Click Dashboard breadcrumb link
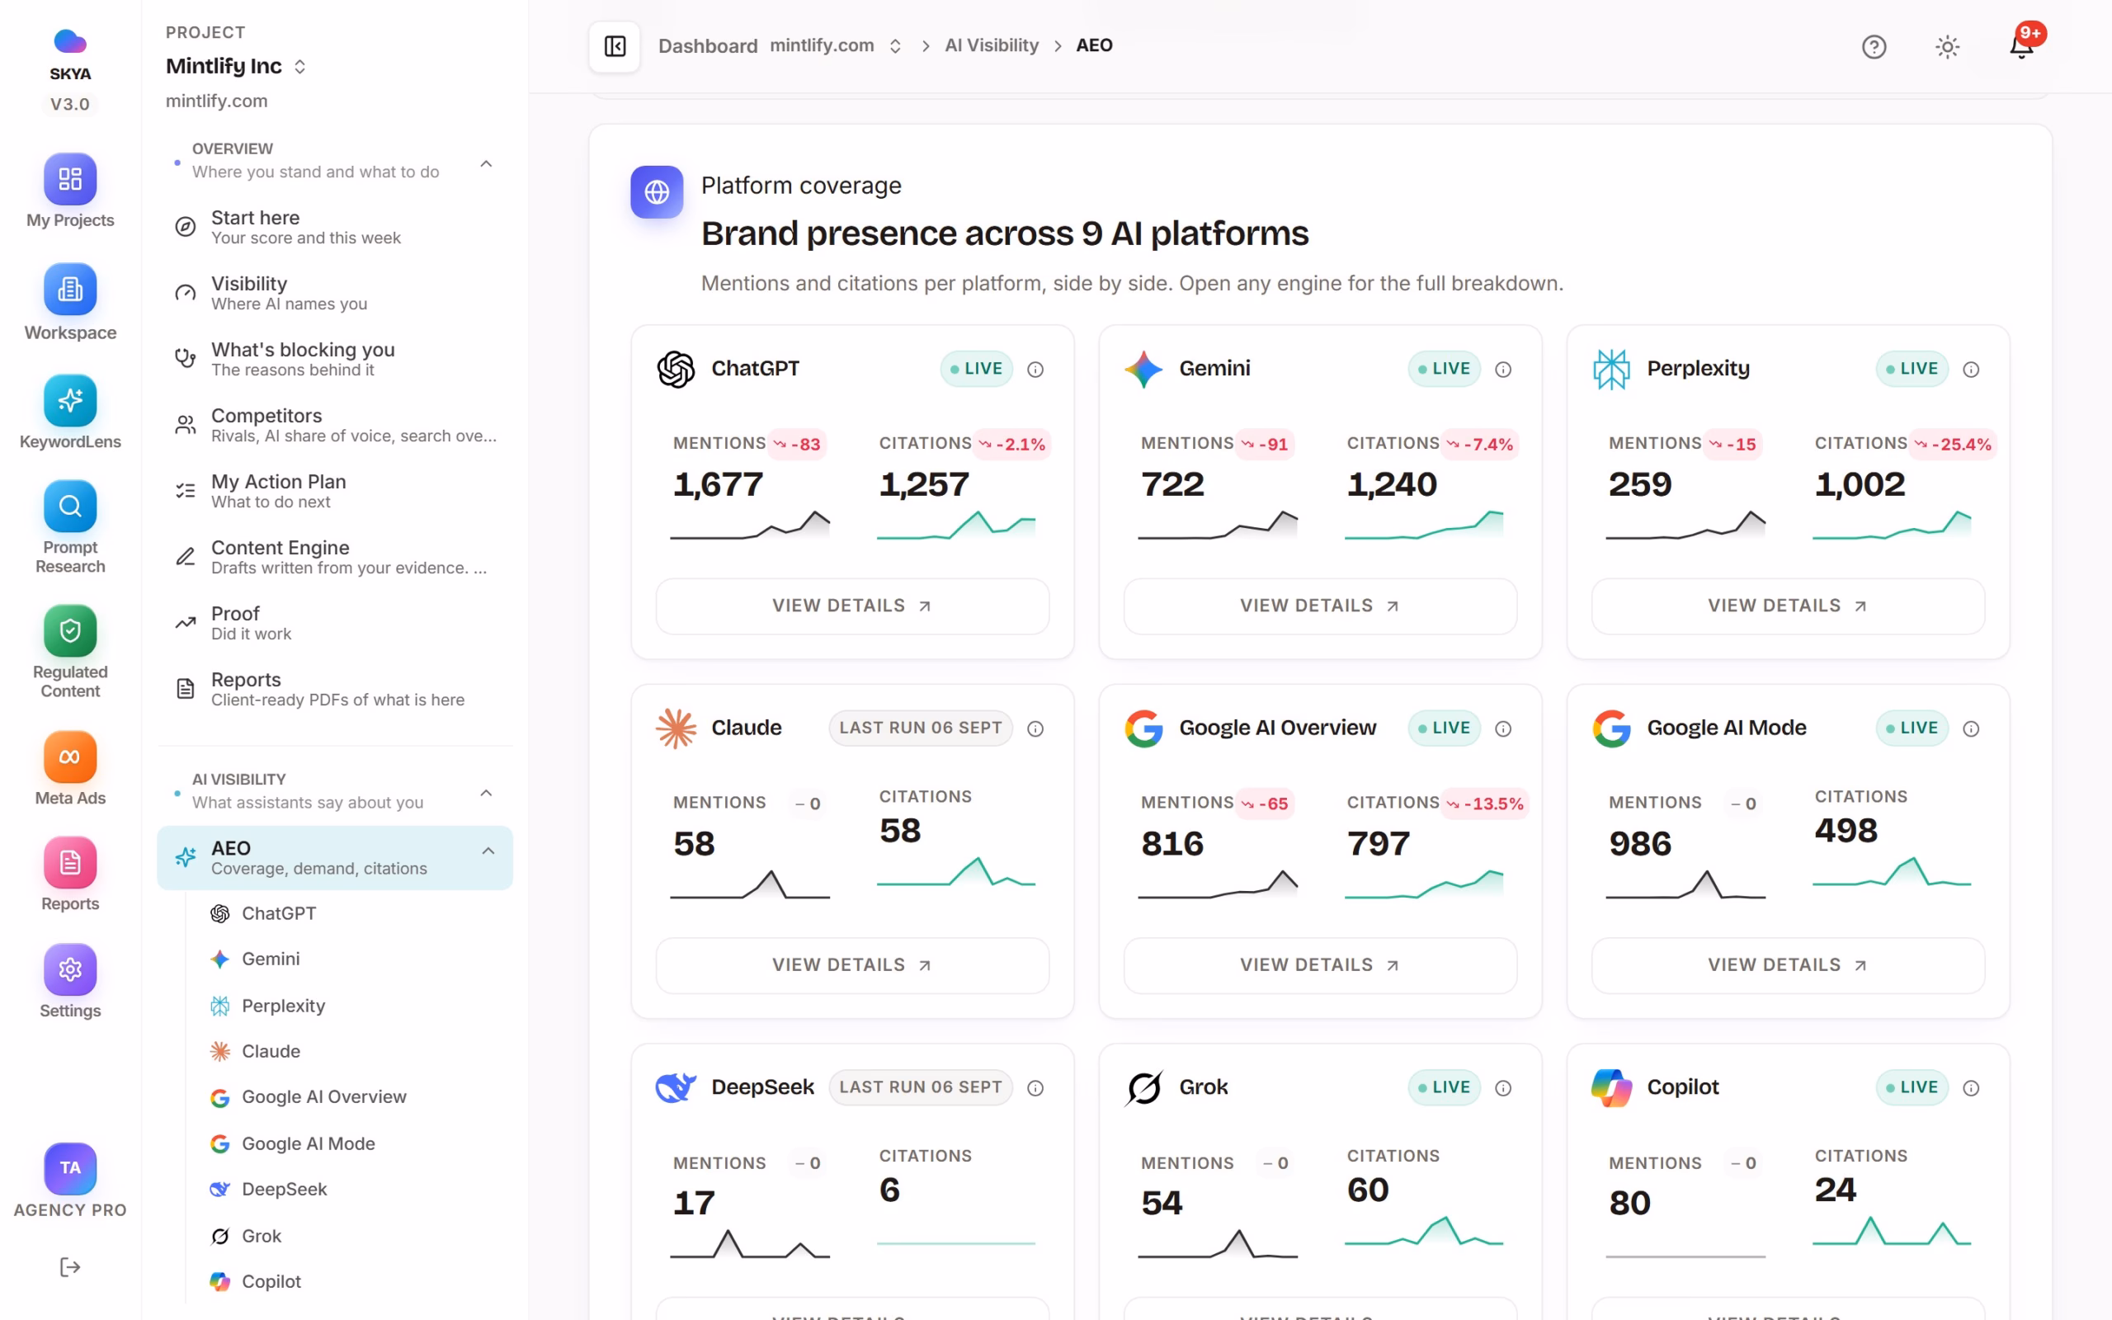 pos(708,45)
